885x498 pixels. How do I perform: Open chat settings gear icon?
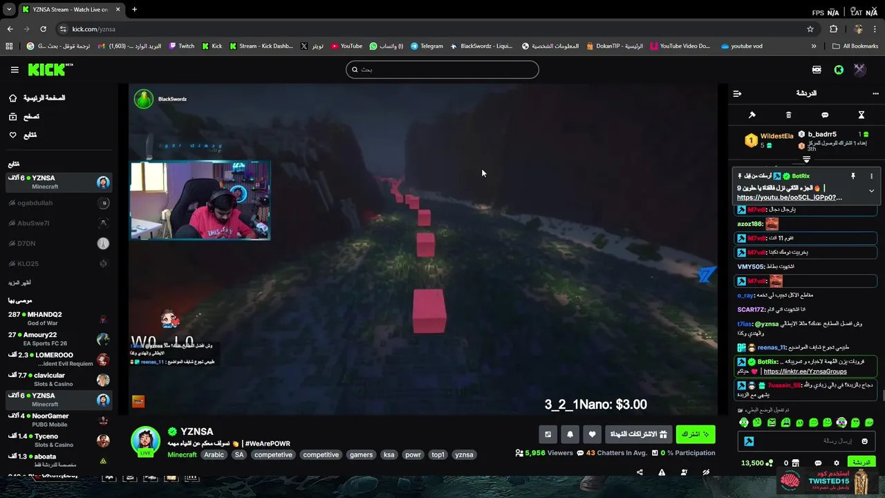[837, 463]
